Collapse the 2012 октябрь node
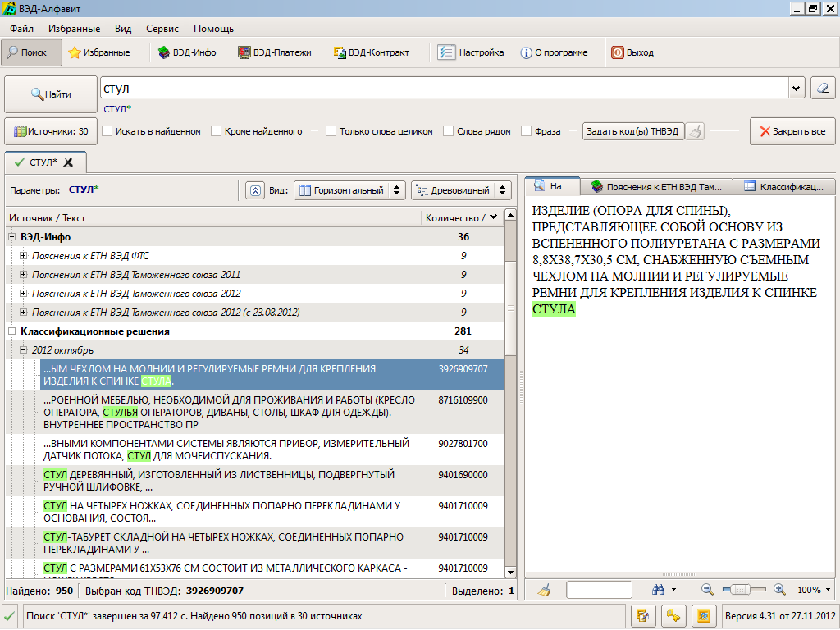The width and height of the screenshot is (840, 630). [23, 349]
